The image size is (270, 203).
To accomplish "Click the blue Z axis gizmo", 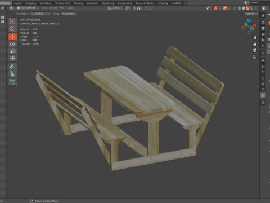I will coord(249,20).
